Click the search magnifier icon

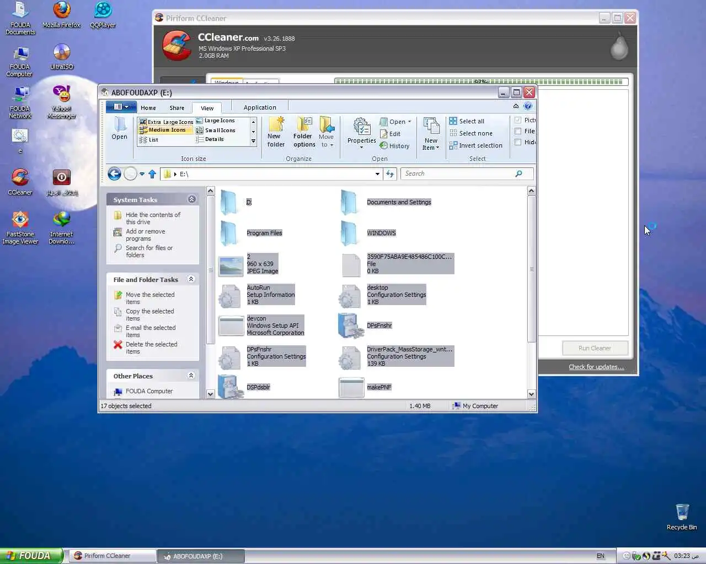click(x=518, y=173)
